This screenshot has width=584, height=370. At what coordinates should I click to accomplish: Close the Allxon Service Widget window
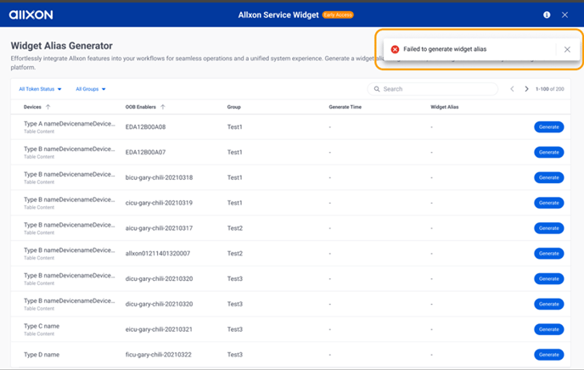[x=565, y=15]
